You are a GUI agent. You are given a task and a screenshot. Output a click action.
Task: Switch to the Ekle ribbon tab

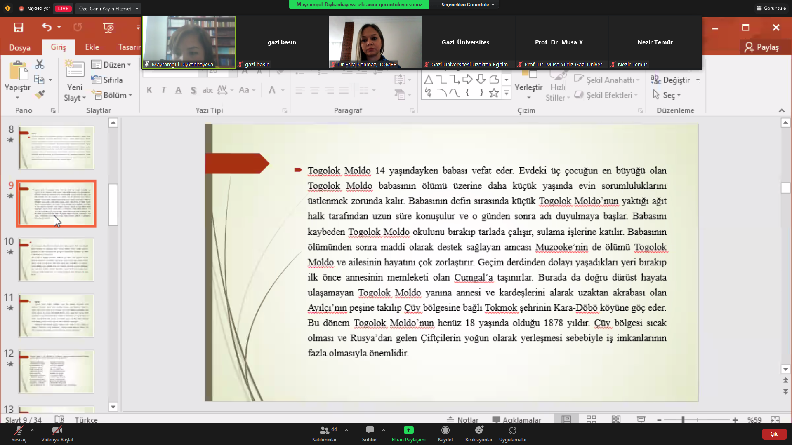[x=92, y=47]
